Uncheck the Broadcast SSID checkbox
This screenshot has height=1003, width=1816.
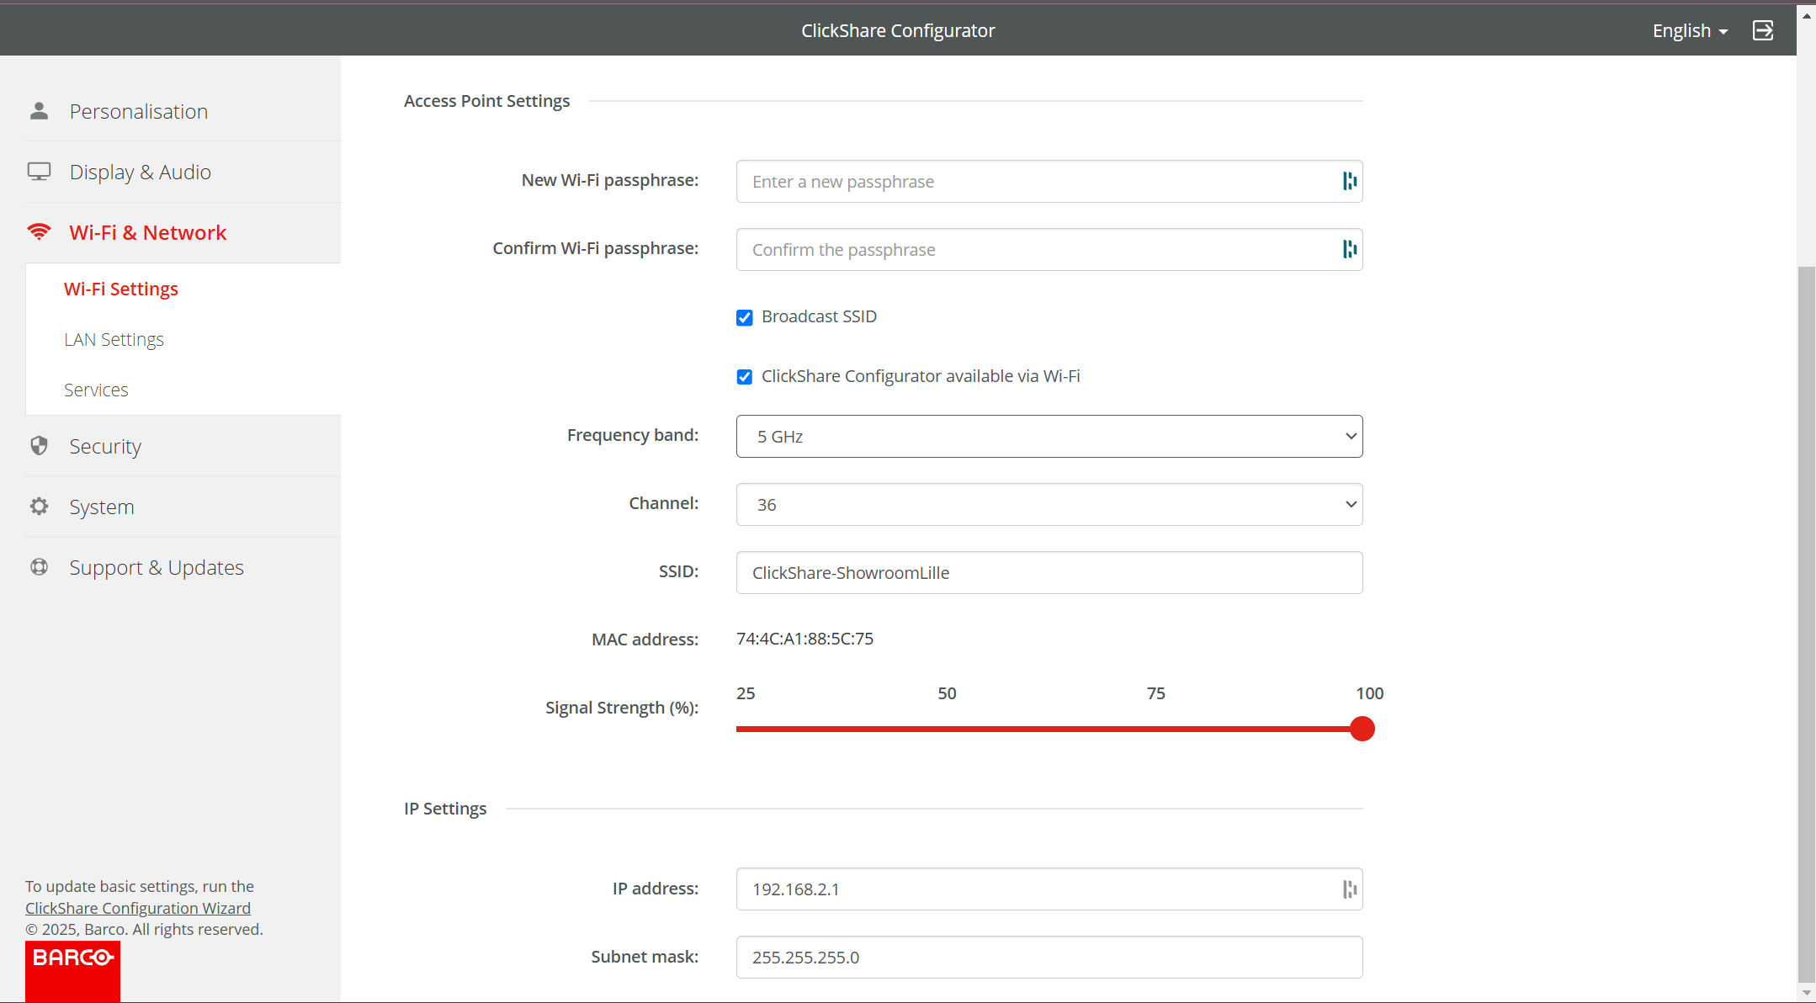pos(744,317)
